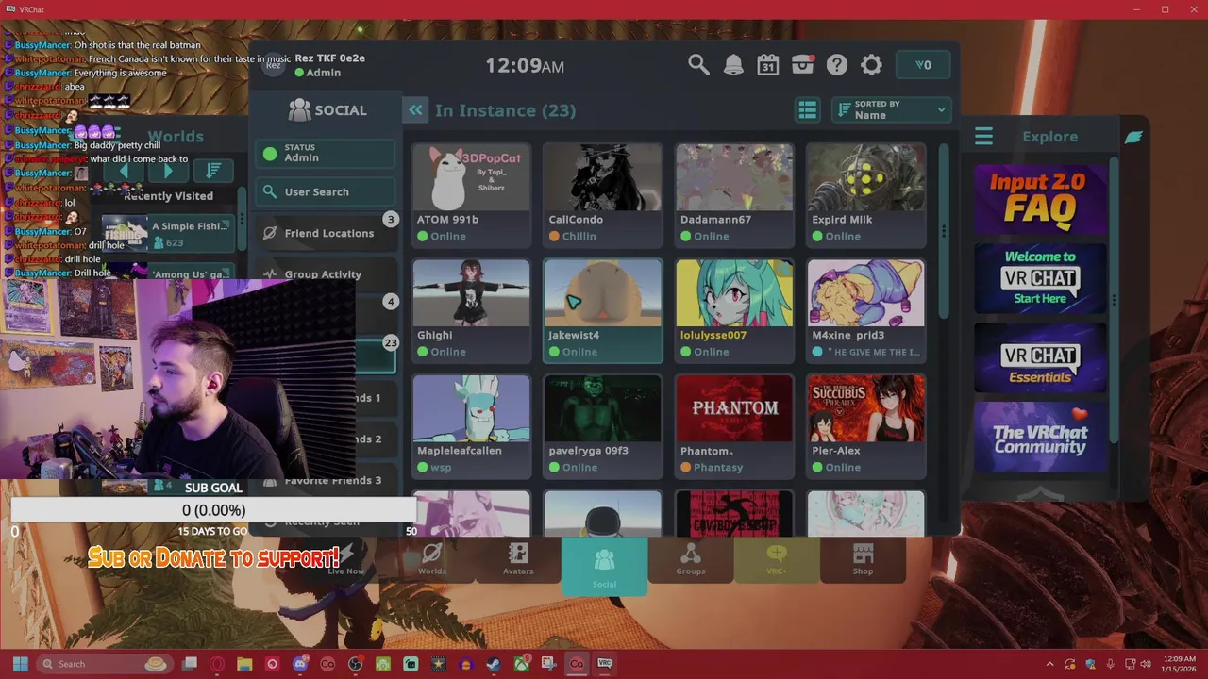
Task: Open notifications bell in the menu header
Action: [x=733, y=65]
